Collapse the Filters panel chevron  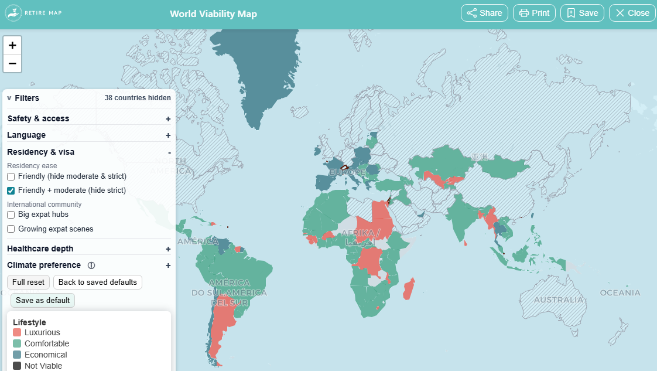(9, 98)
